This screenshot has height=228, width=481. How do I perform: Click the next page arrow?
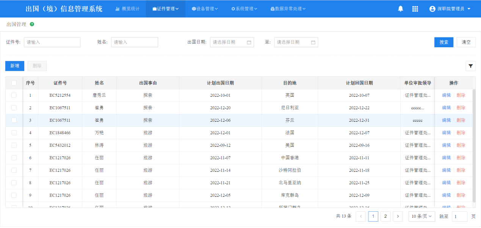pos(398,216)
